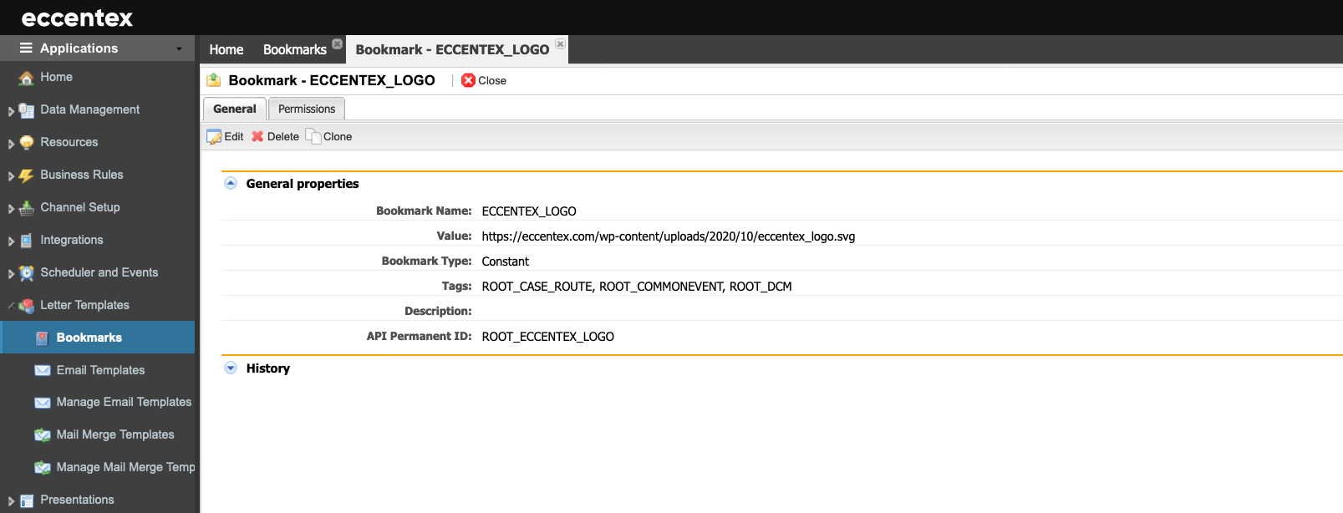Viewport: 1343px width, 513px height.
Task: Expand the Business Rules tree node
Action: point(11,176)
